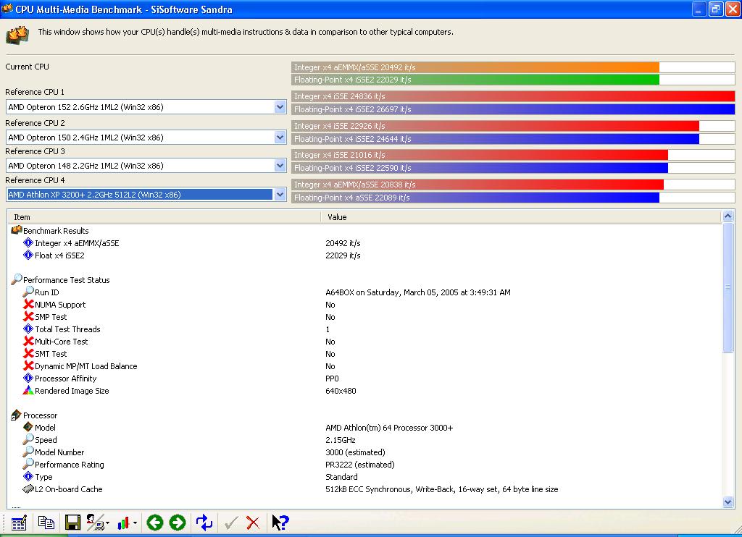Cancel with the red X toolbar icon

coord(253,523)
